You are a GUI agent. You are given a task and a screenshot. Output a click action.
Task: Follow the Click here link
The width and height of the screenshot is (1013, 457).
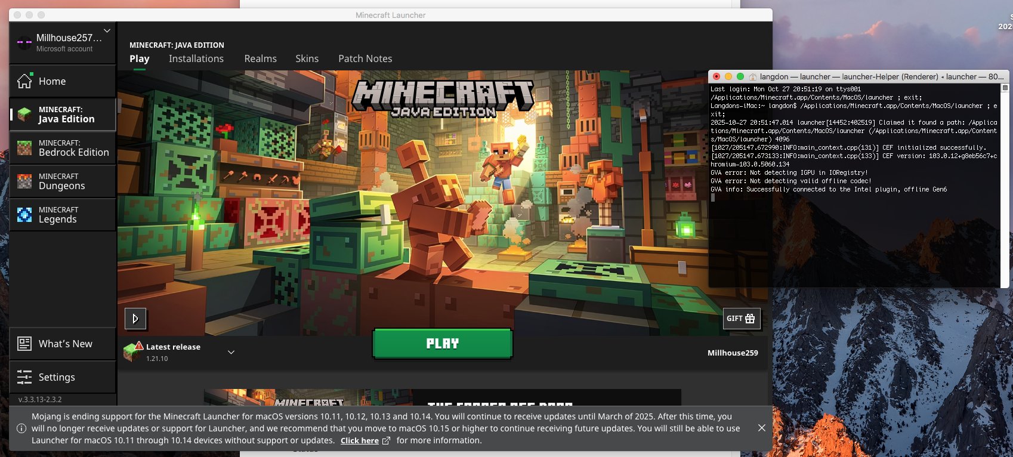pyautogui.click(x=360, y=440)
